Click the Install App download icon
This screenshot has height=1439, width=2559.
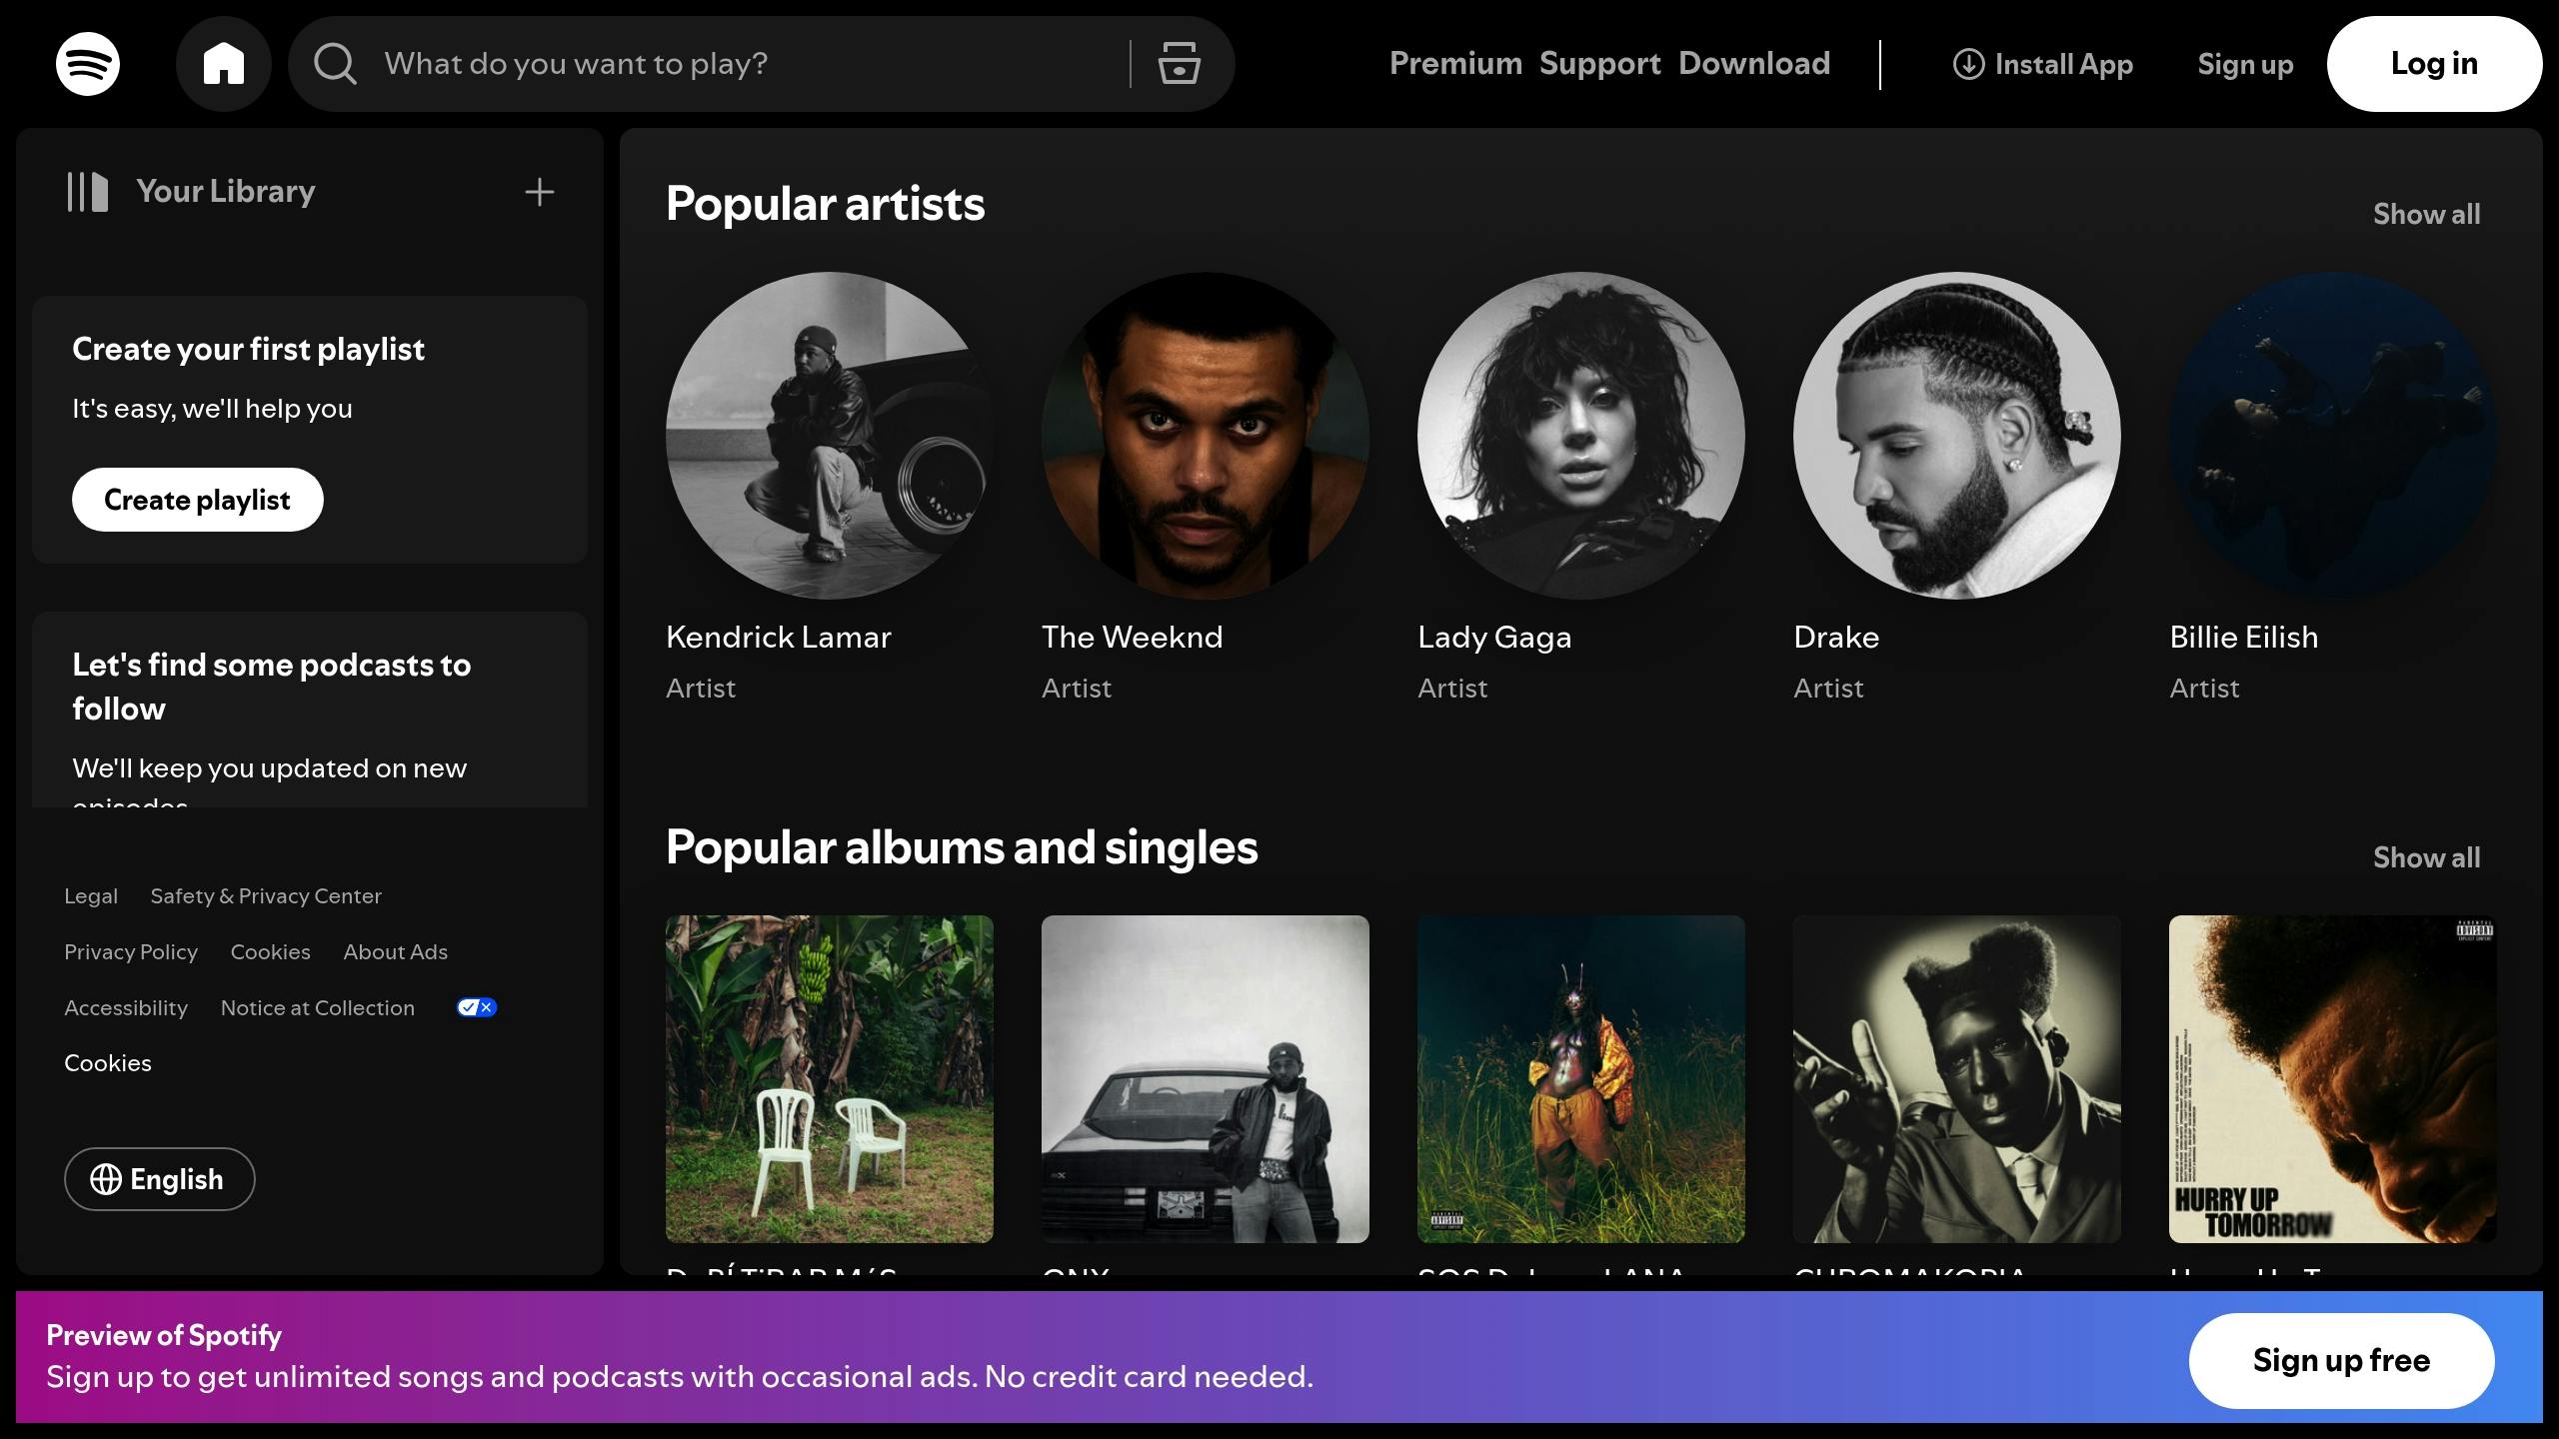point(1968,64)
